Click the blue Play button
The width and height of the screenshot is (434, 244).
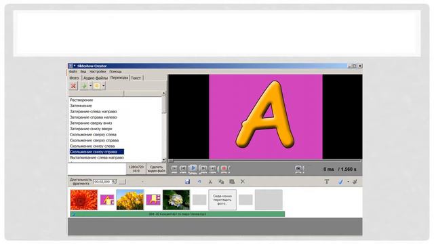pos(193,168)
